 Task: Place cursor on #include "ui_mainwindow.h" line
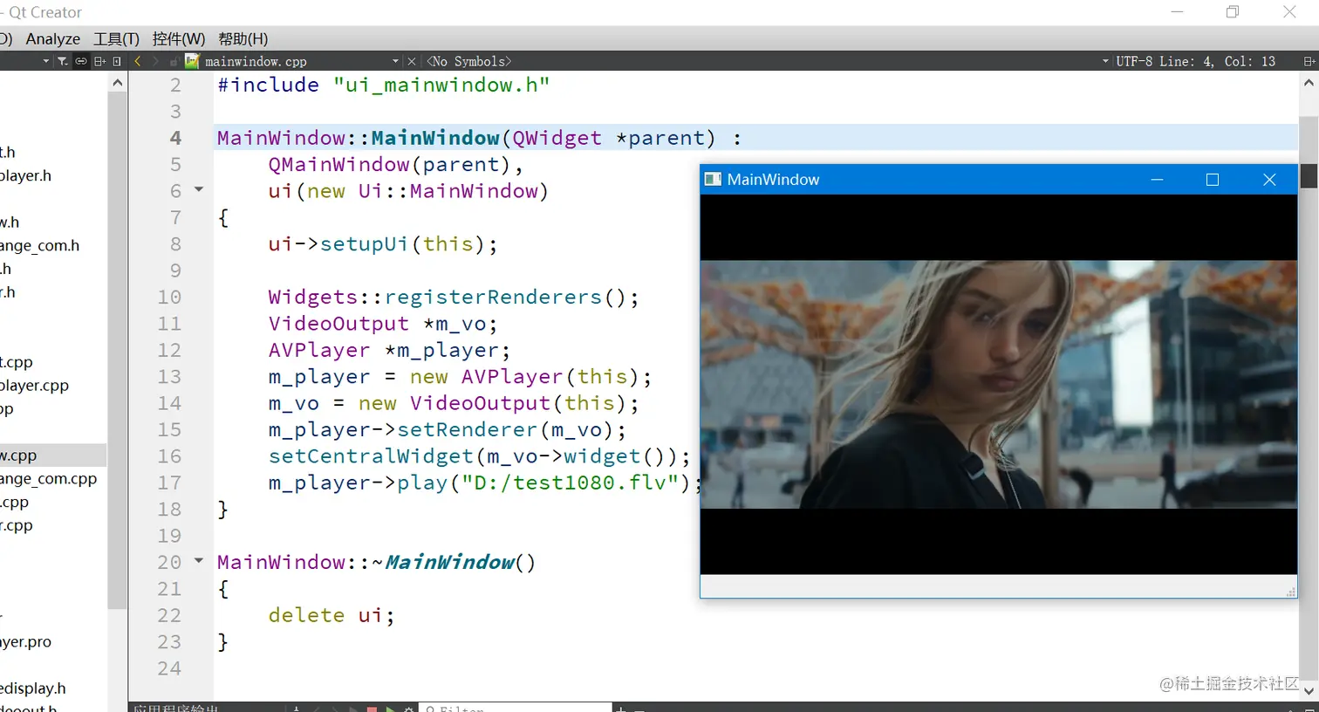pos(384,85)
